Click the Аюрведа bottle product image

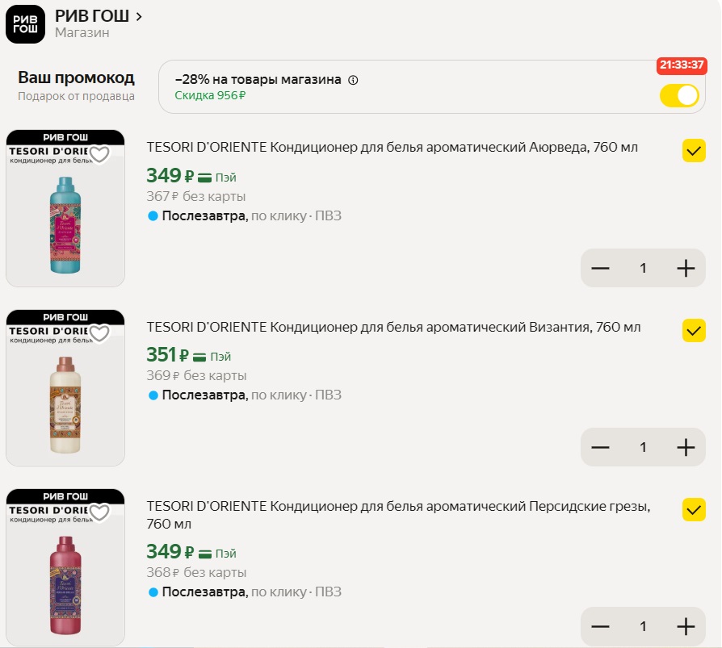[65, 222]
